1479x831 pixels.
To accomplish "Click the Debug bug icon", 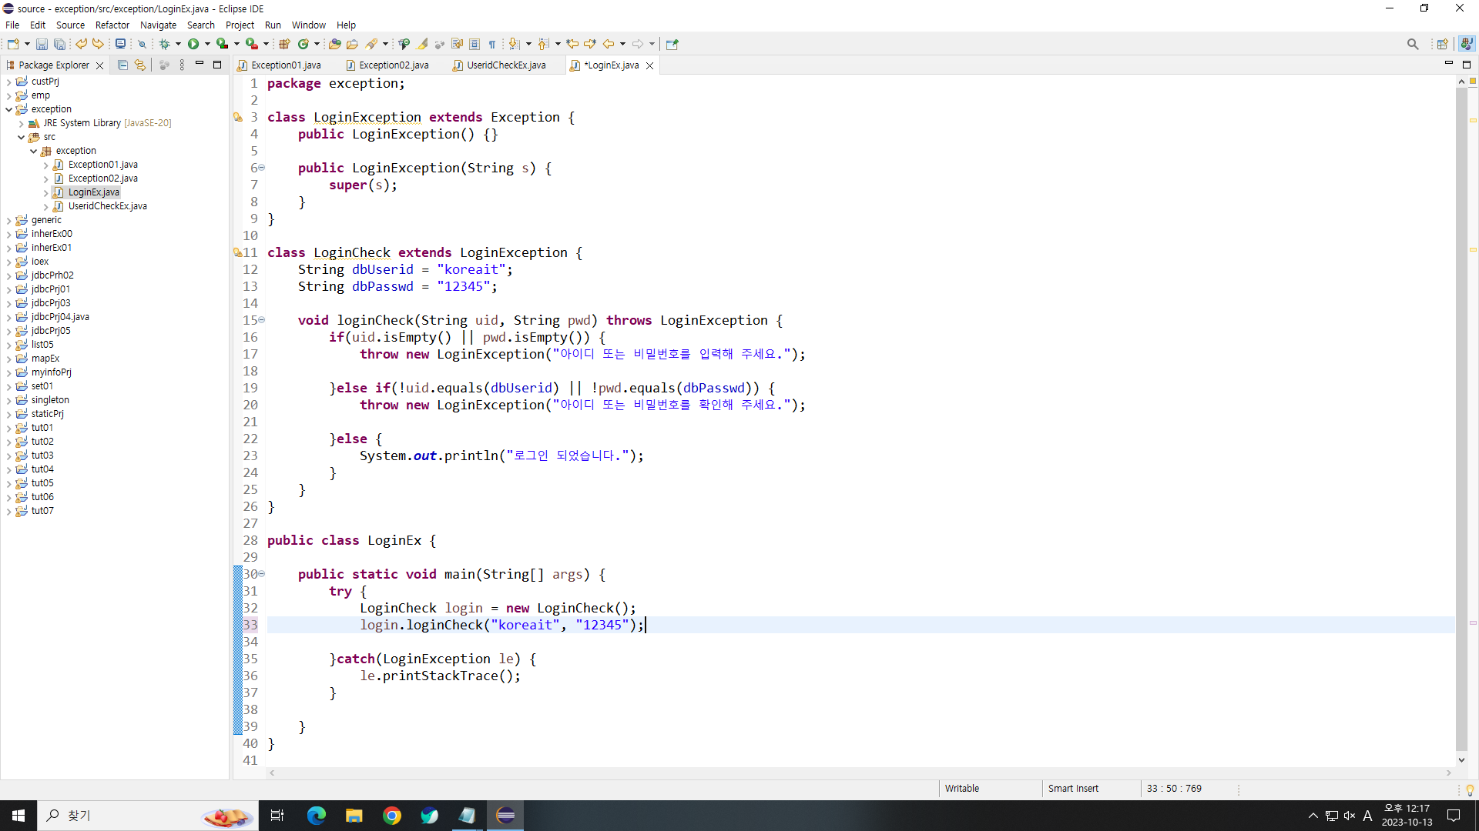I will point(164,45).
